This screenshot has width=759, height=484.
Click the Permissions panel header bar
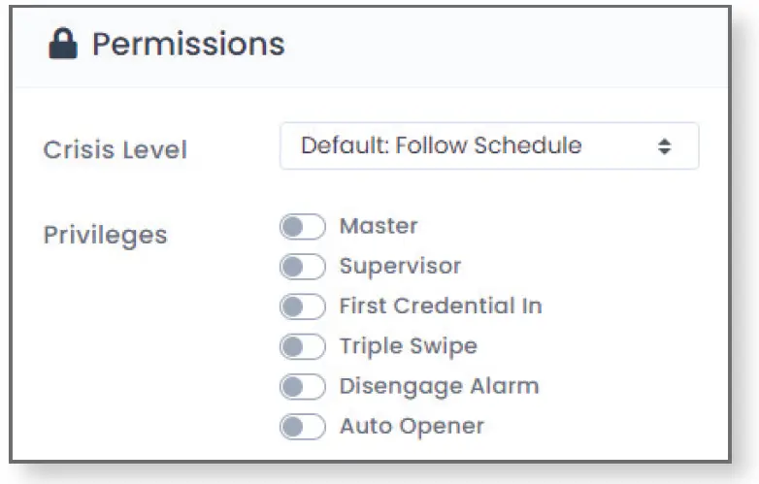click(485, 45)
